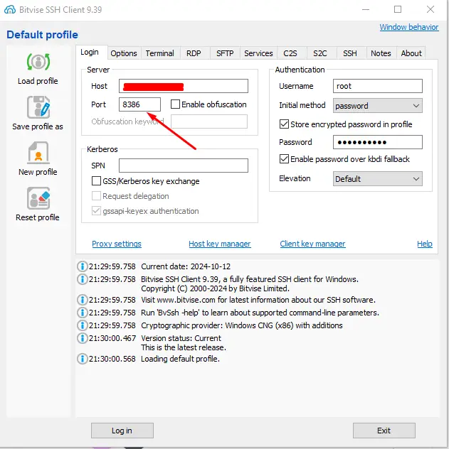Open the Window behavior link

click(x=409, y=27)
